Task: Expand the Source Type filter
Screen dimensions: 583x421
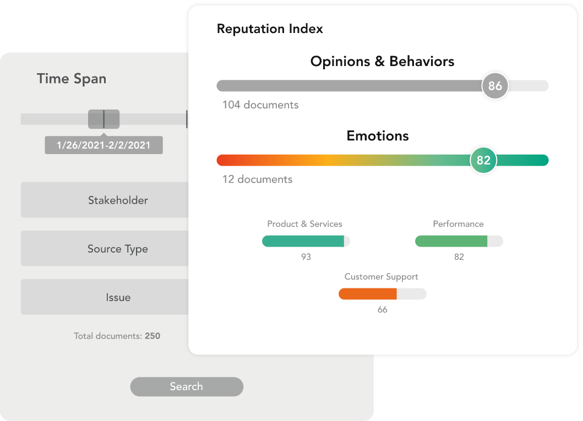Action: click(105, 248)
